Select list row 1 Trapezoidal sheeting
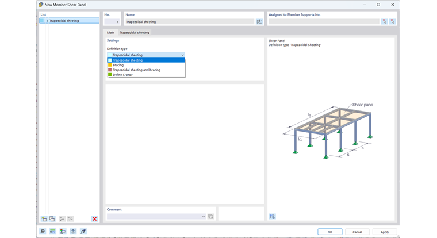This screenshot has width=437, height=238. [x=69, y=21]
